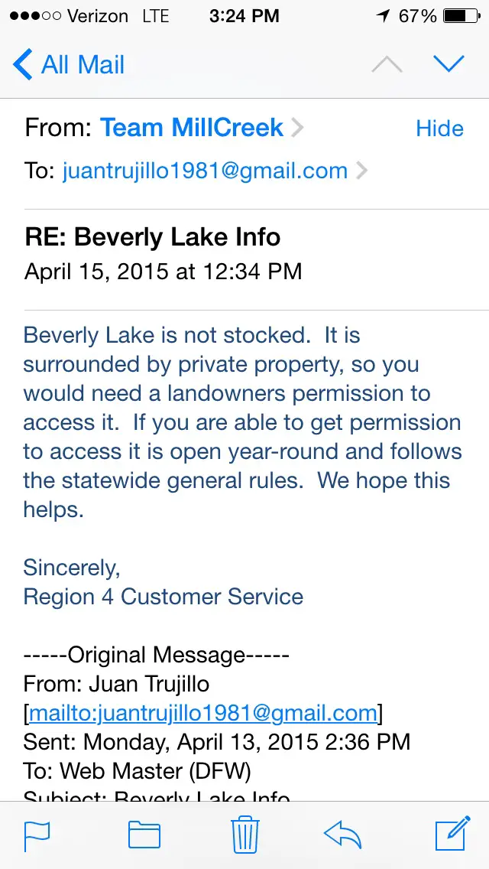This screenshot has width=489, height=869.
Task: Tap the 3:24 PM clock in the status bar
Action: coord(244,16)
